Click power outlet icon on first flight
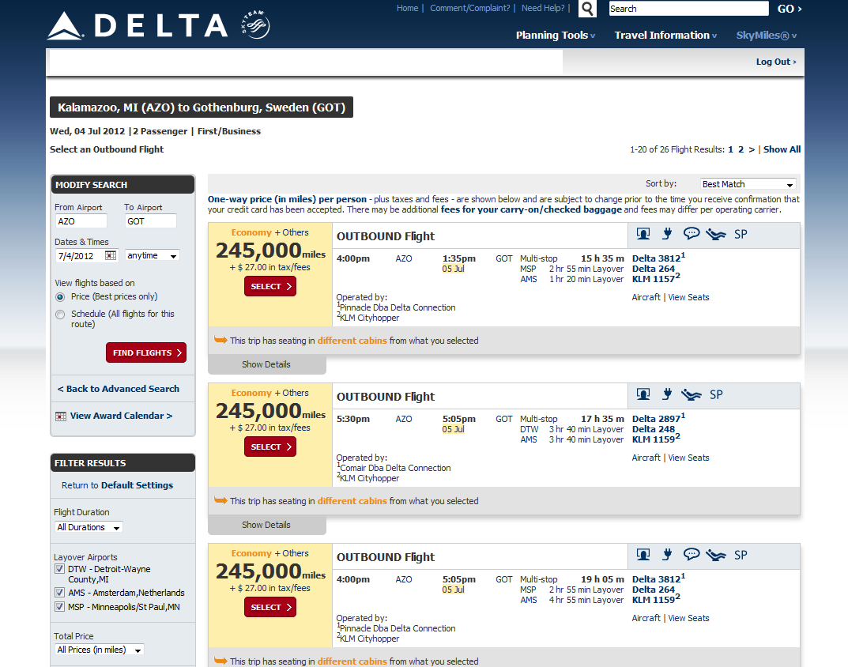 coord(667,234)
